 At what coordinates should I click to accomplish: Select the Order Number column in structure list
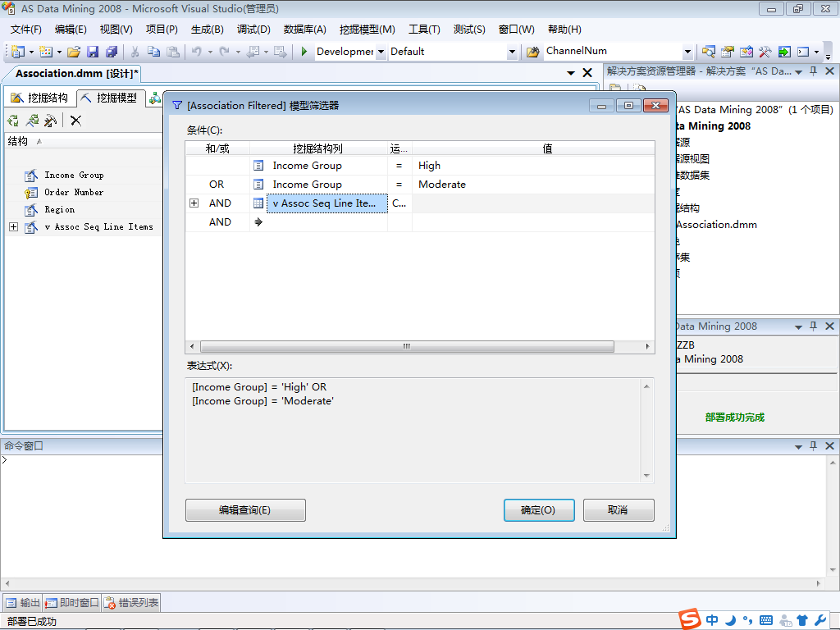coord(74,192)
